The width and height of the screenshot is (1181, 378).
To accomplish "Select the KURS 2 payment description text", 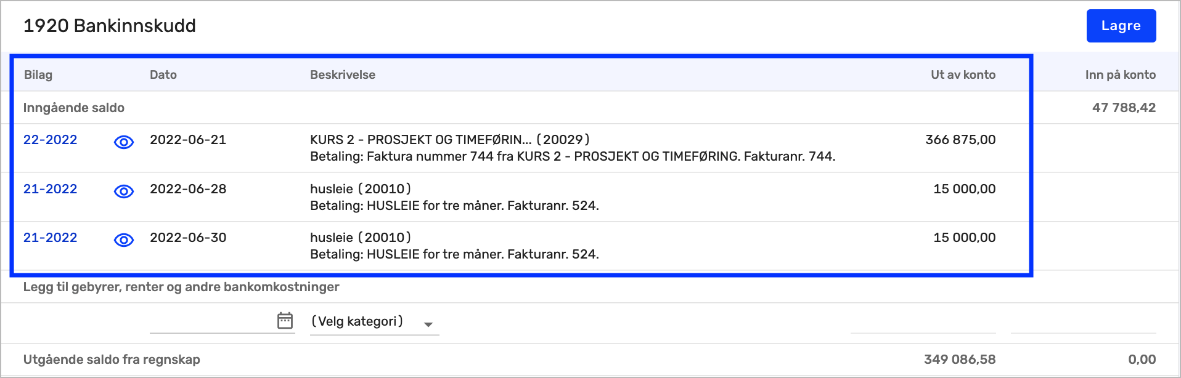I will (572, 156).
